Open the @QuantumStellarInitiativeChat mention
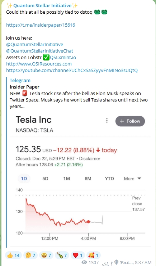Image resolution: width=156 pixels, height=266 pixels. tap(40, 51)
